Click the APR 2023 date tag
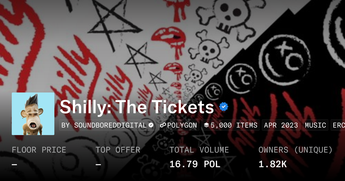345x181 pixels. tap(281, 125)
